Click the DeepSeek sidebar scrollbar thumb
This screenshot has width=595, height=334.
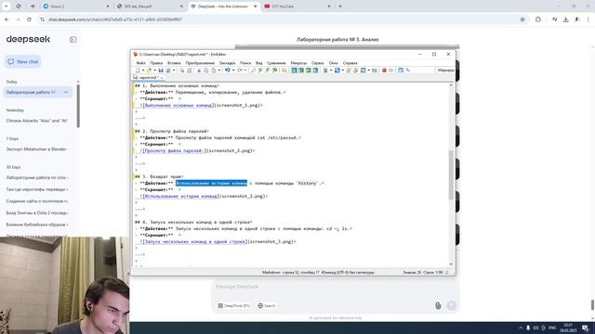78,106
